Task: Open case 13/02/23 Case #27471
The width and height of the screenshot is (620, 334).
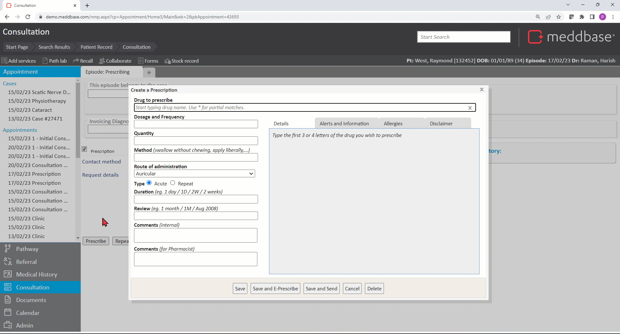Action: pos(35,119)
